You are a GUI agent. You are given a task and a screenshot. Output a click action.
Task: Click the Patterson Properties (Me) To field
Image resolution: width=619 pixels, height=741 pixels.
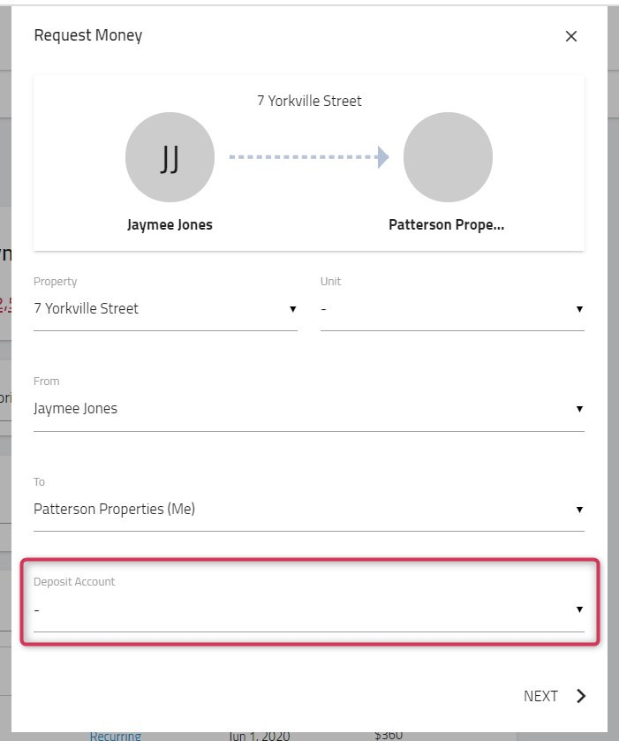[309, 510]
